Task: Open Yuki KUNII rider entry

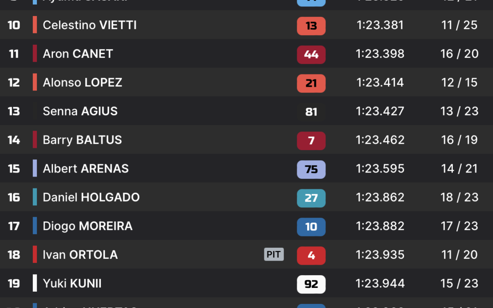Action: pyautogui.click(x=246, y=283)
